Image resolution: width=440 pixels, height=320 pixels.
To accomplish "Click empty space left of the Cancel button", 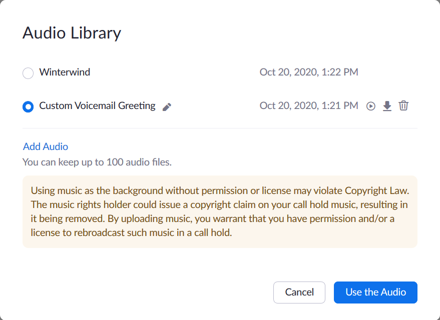I will point(150,292).
